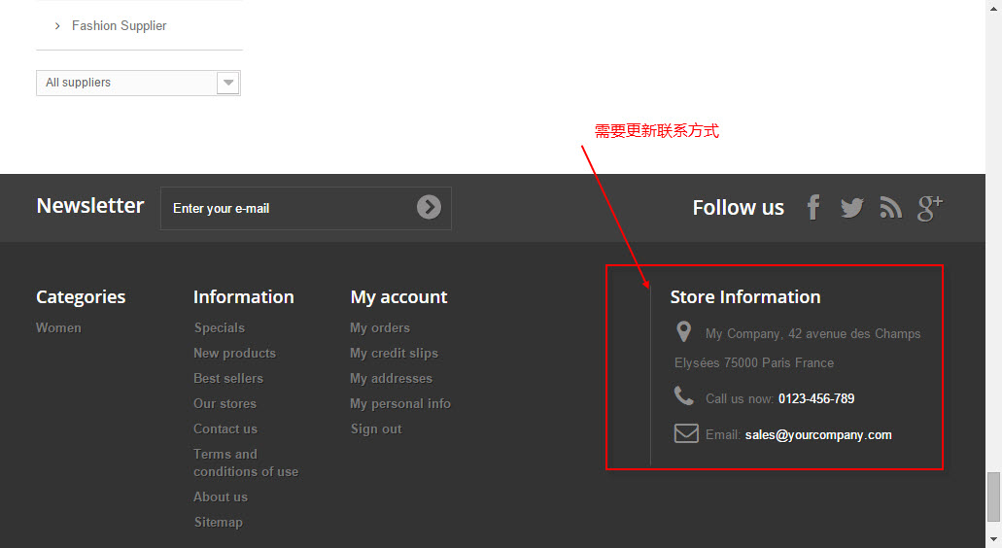Click the All suppliers dropdown arrow
Viewport: 1002px width, 548px height.
tap(228, 83)
